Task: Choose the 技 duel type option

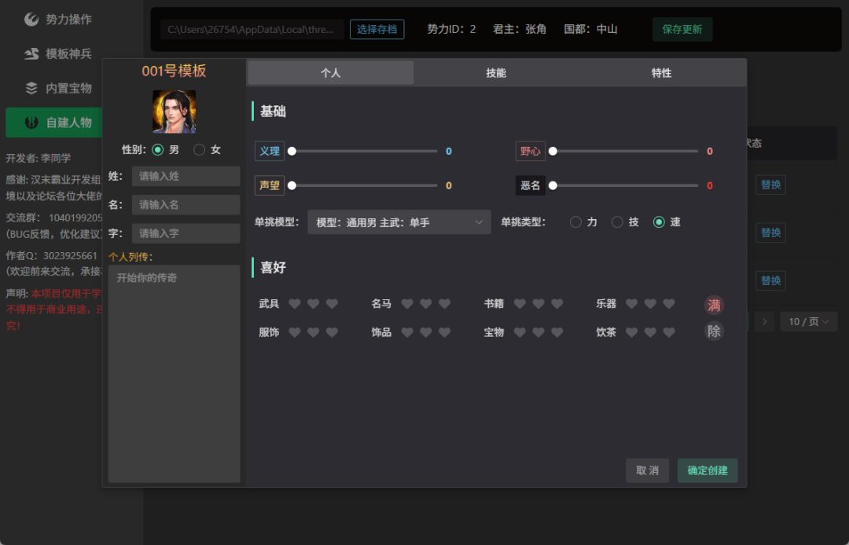Action: 617,222
